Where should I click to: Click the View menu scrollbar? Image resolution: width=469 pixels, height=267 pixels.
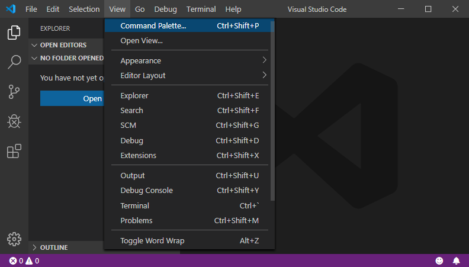pos(272,112)
